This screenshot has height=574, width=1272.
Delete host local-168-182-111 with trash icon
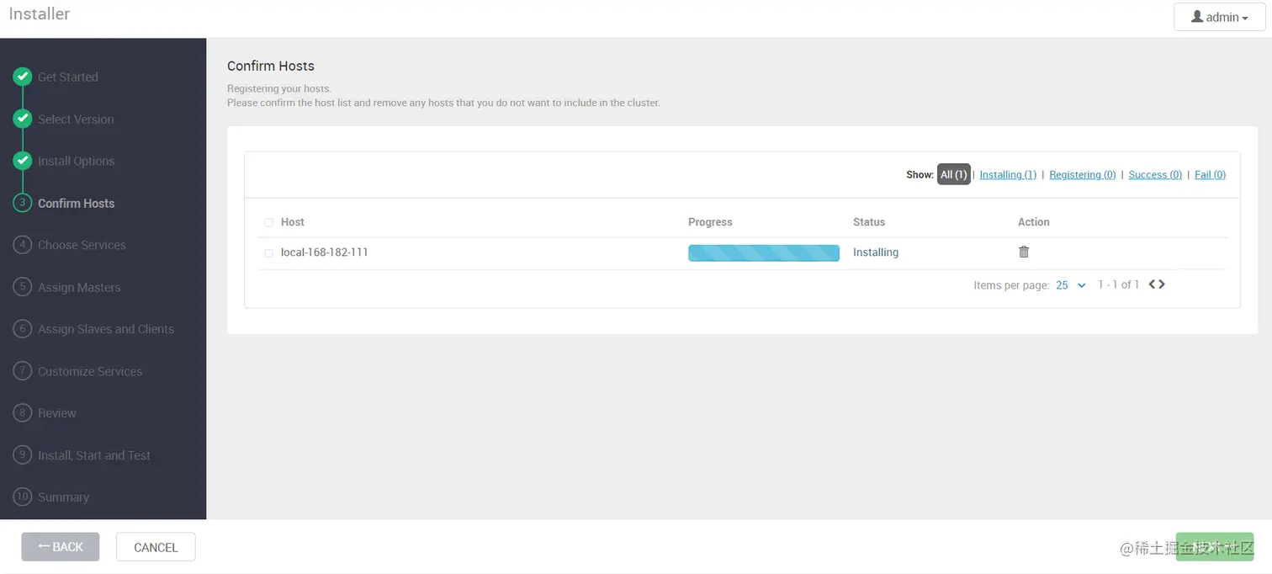[x=1024, y=252]
